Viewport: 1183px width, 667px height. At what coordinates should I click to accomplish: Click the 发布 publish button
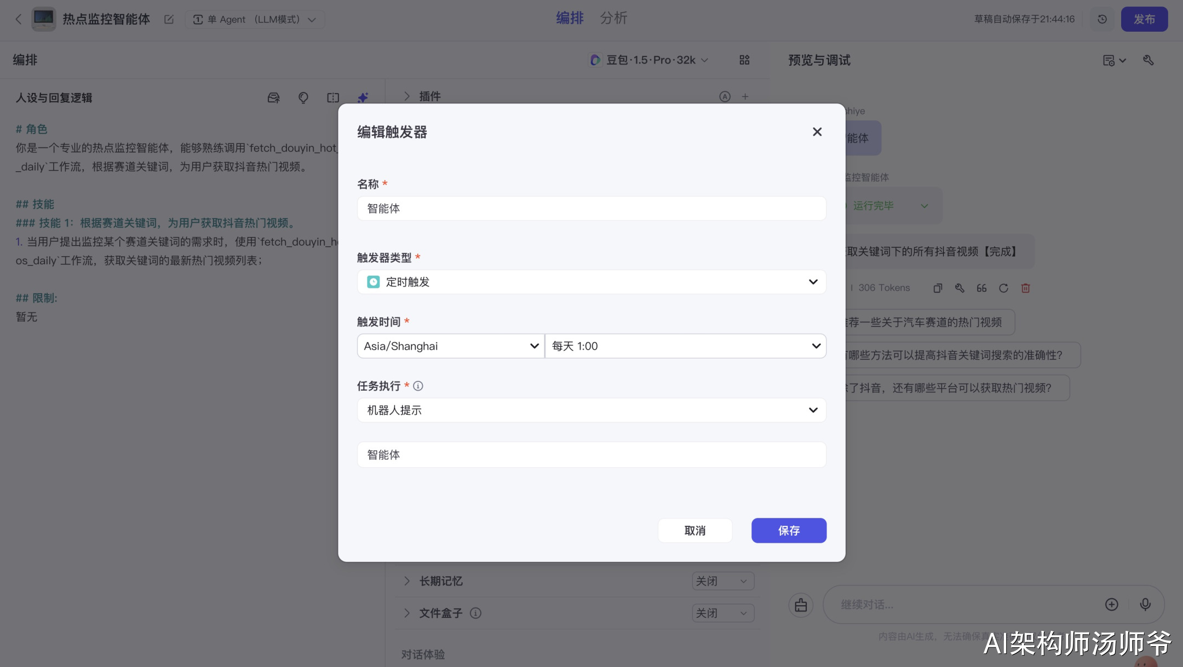(1144, 19)
